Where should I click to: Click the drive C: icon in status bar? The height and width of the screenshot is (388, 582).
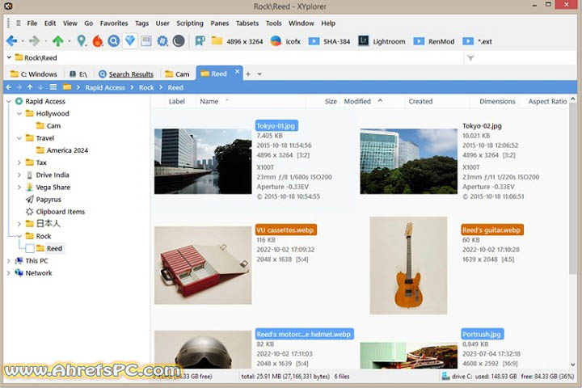(x=445, y=376)
